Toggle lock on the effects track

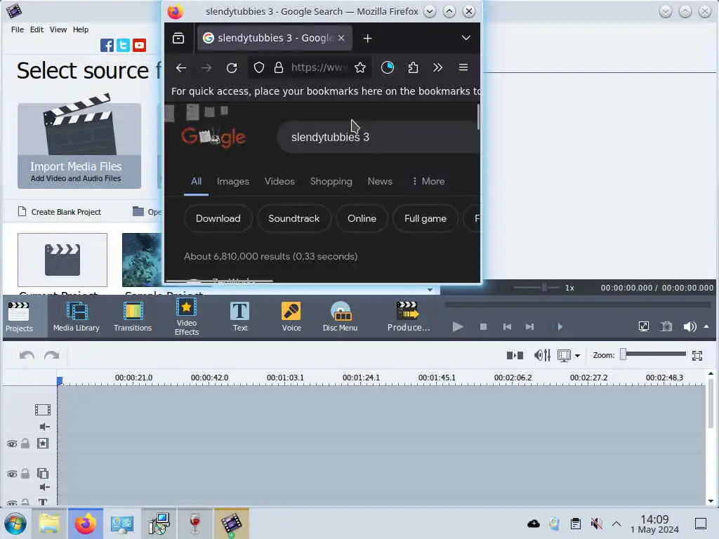coord(25,444)
